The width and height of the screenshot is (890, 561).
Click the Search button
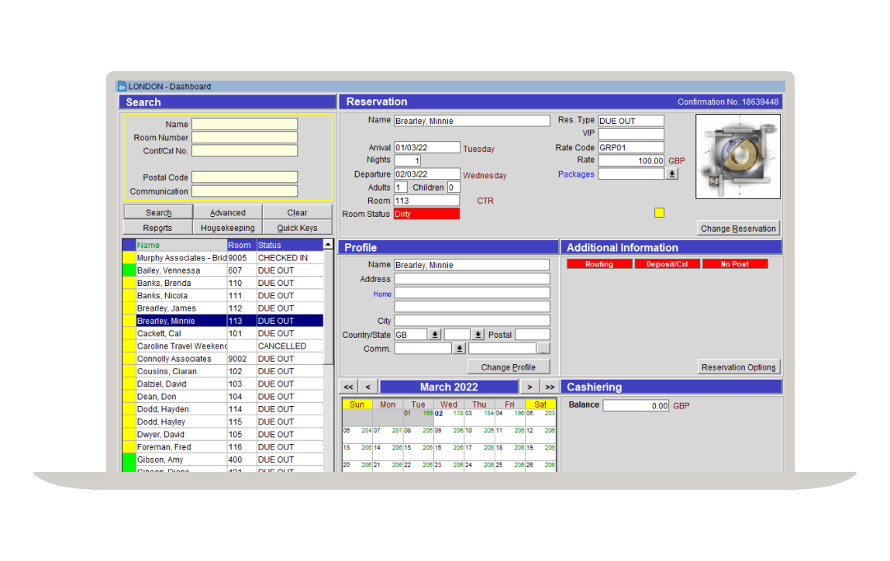[x=157, y=212]
